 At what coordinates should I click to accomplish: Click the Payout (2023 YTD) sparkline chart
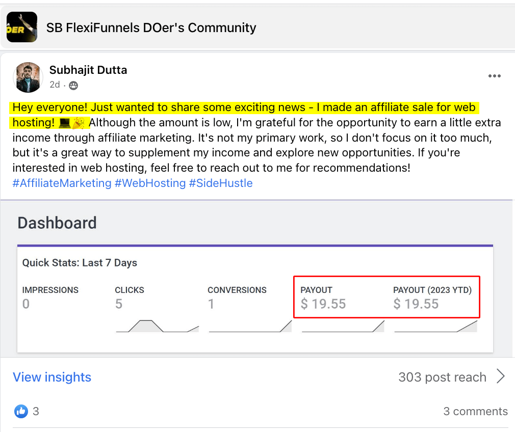435,326
